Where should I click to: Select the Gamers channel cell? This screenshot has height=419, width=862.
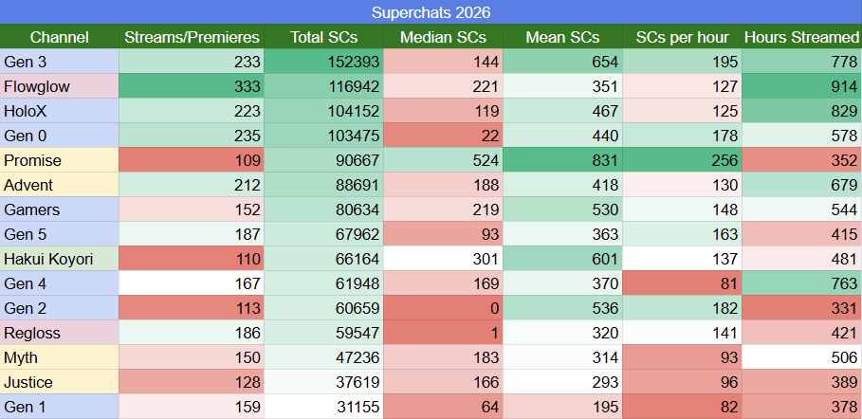point(60,209)
